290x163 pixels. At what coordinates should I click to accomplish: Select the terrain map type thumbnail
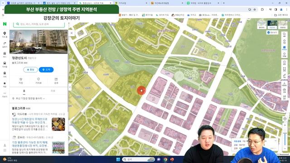283,25
